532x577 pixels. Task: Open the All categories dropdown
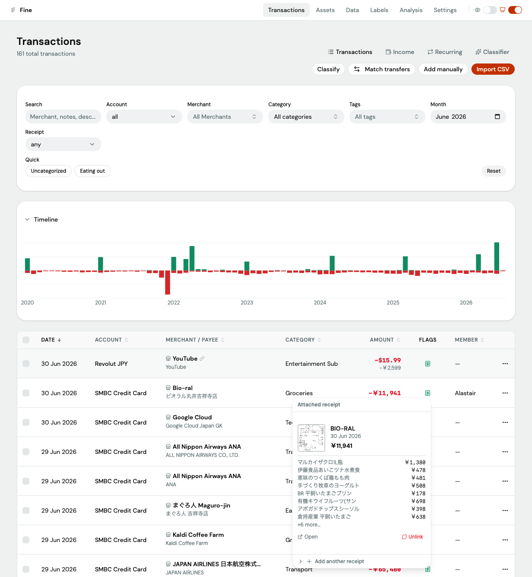pos(306,117)
